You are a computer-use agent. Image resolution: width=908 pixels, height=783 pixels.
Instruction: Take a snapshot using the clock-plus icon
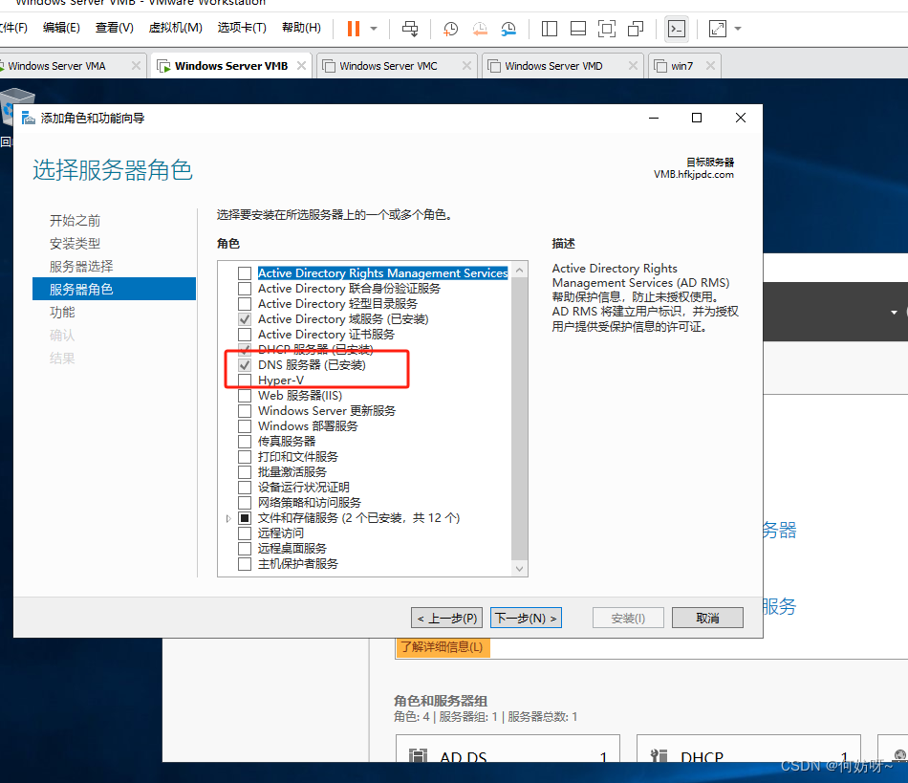(450, 29)
